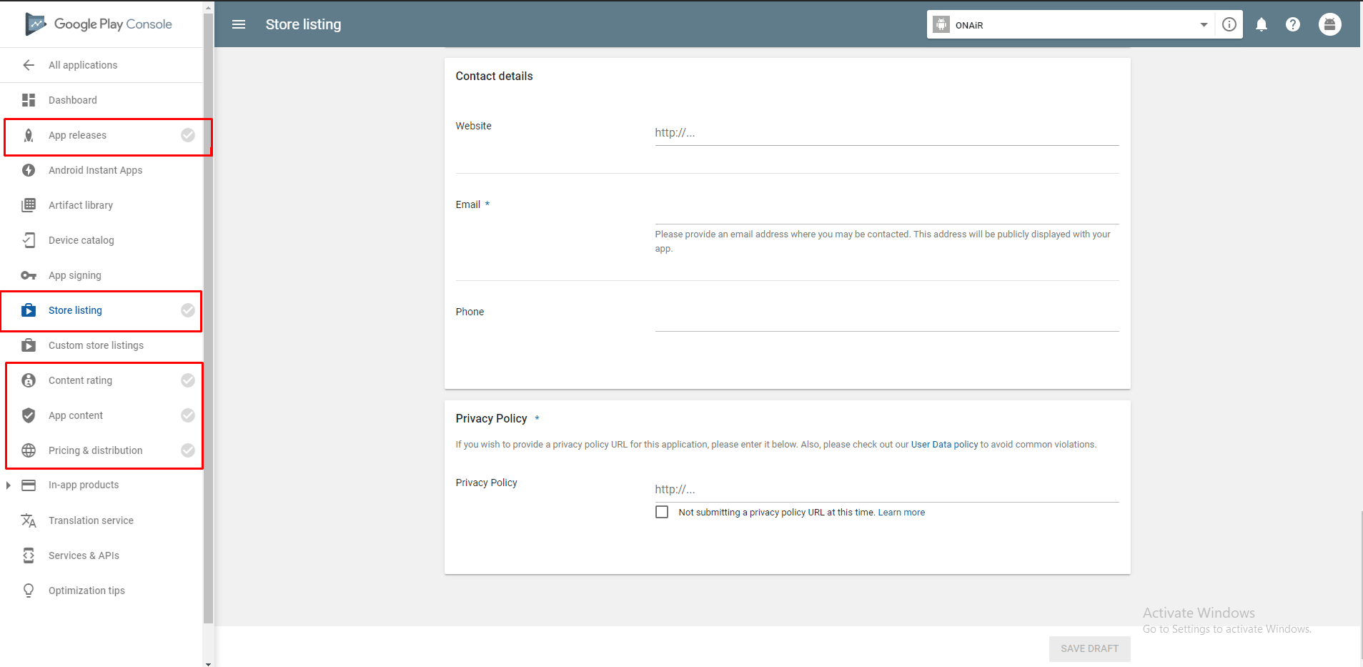Click the Phone input field
The image size is (1363, 667).
pyautogui.click(x=887, y=319)
